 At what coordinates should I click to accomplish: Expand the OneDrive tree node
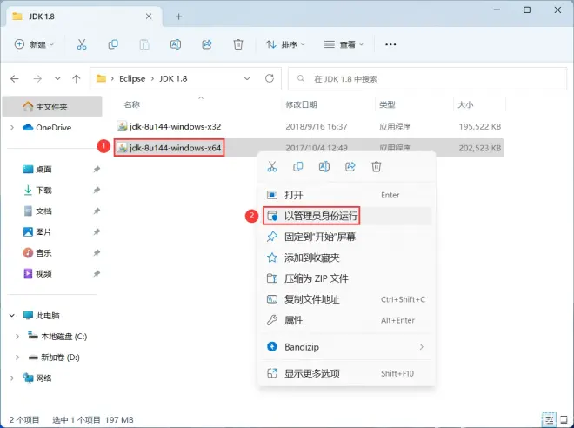click(12, 127)
